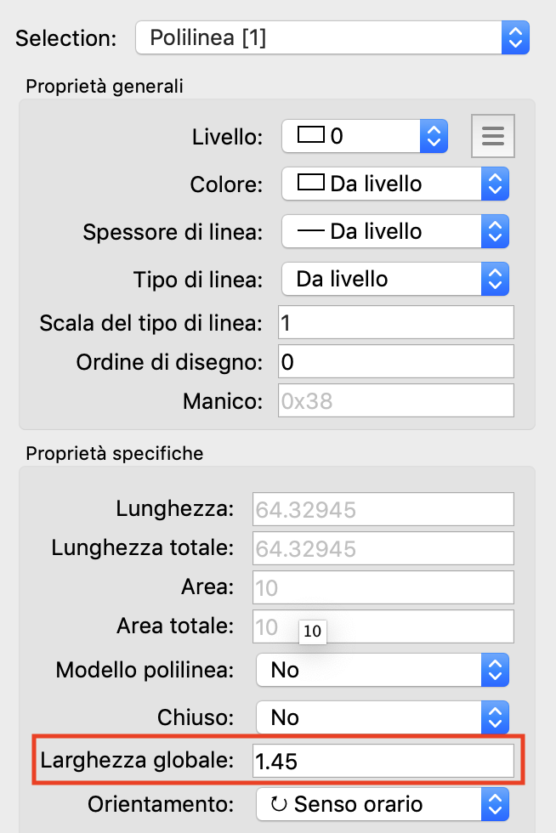Image resolution: width=556 pixels, height=833 pixels.
Task: Click the Larghezza globale input field
Action: tap(383, 762)
